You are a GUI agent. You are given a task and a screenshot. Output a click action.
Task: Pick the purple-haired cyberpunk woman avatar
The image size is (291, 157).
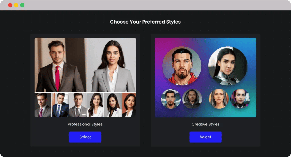point(240,99)
